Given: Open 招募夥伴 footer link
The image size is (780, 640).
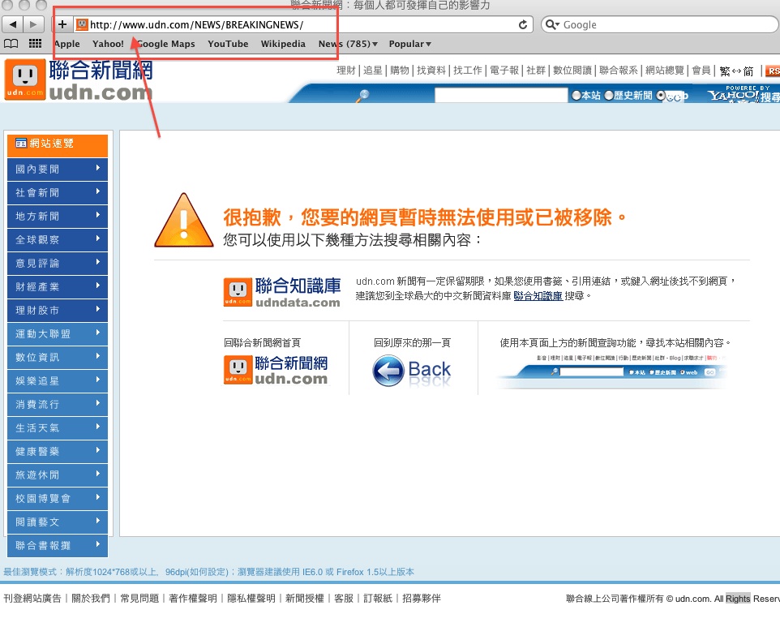Looking at the screenshot, I should (x=422, y=598).
